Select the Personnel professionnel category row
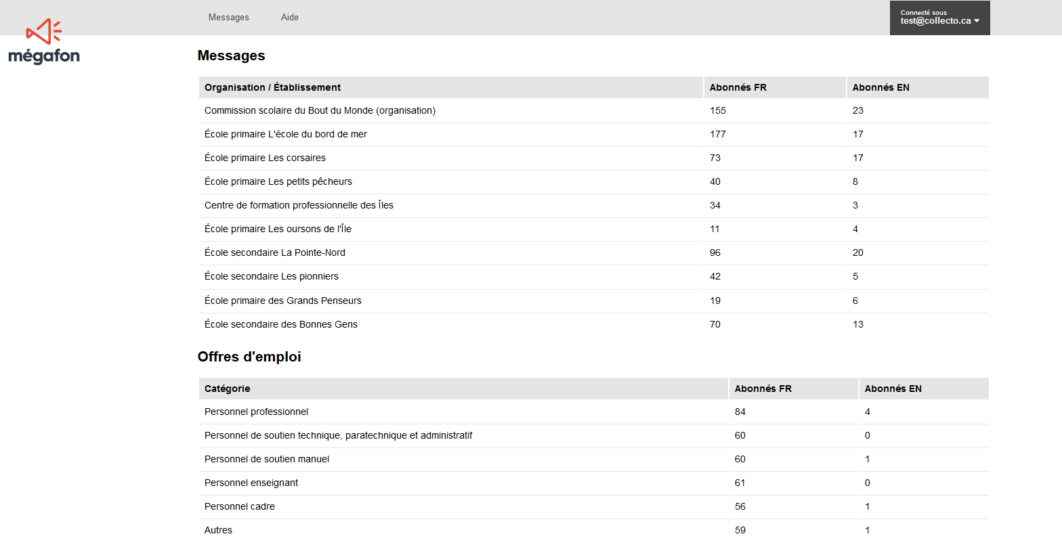This screenshot has height=551, width=1062. click(594, 412)
